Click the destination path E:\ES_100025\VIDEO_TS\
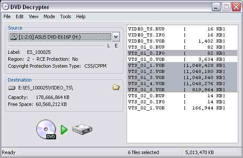 tap(46, 88)
